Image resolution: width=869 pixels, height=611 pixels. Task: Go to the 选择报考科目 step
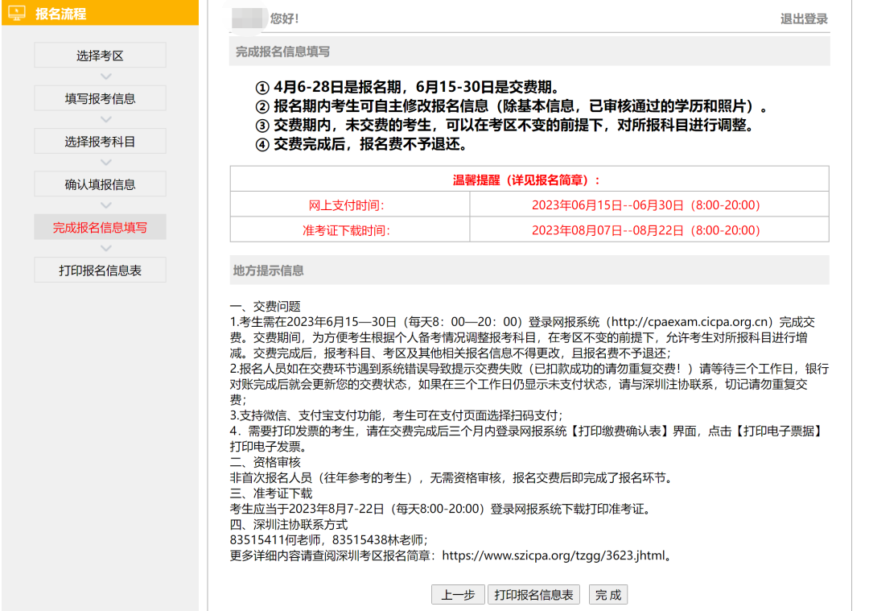[100, 142]
